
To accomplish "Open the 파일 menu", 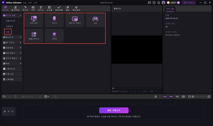I will coord(25,3).
